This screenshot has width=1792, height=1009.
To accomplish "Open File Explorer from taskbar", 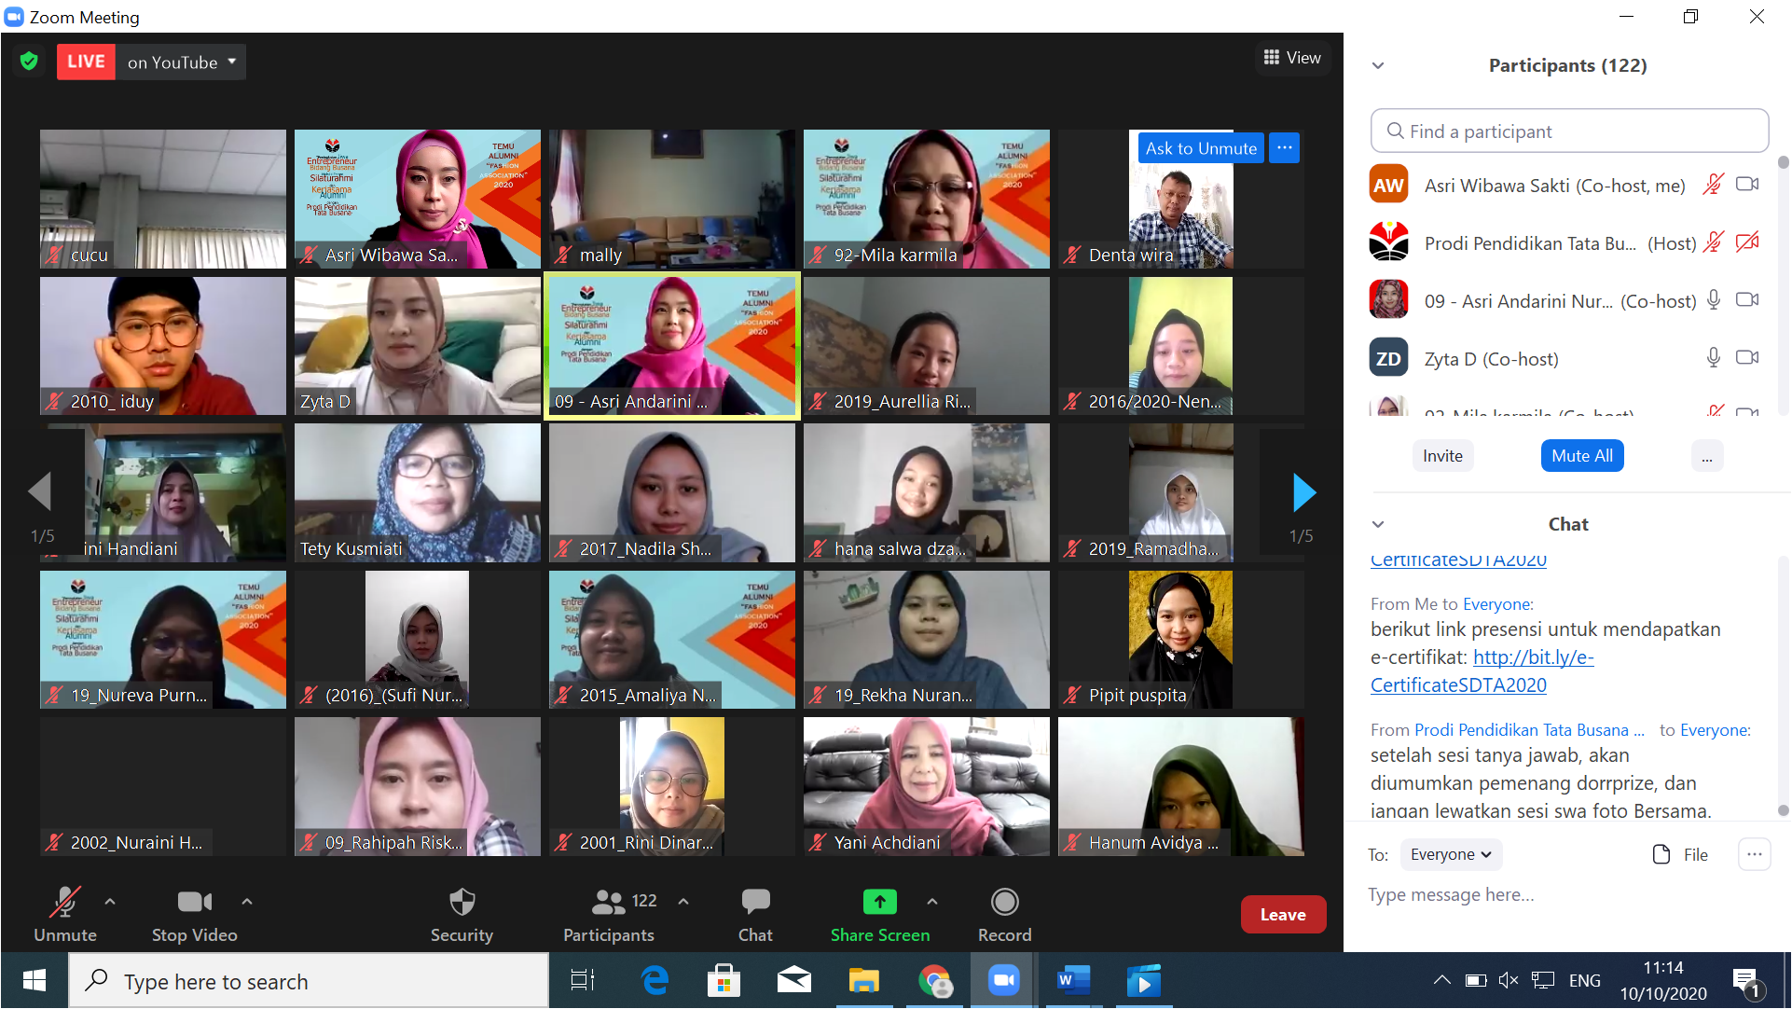I will click(x=863, y=980).
